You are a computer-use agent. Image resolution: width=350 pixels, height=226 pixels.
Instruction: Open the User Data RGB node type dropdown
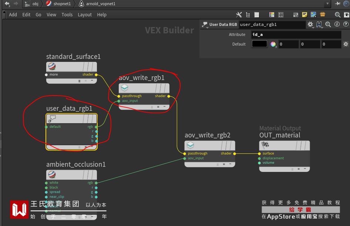pyautogui.click(x=205, y=25)
